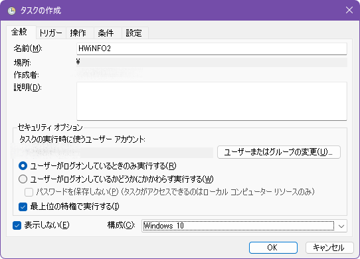The image size is (360, 259).
Task: Click the セキュリティ オプション group label
Action: (x=50, y=128)
